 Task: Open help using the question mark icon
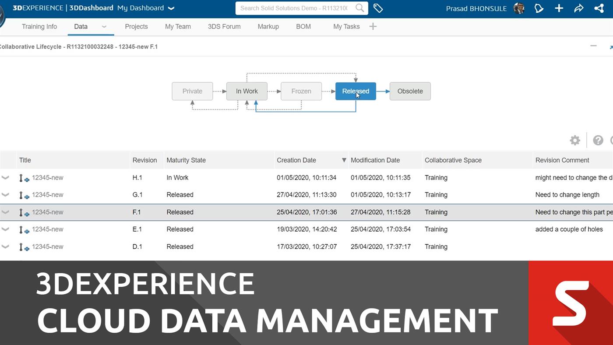pos(598,140)
